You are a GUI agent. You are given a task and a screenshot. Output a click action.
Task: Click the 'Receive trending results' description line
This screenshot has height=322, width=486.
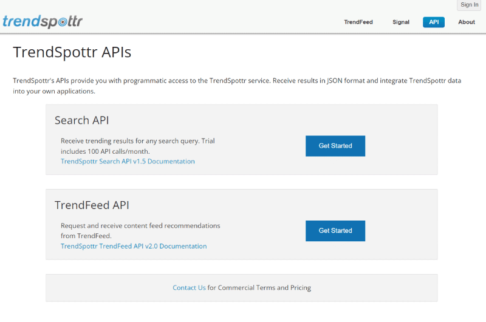138,141
